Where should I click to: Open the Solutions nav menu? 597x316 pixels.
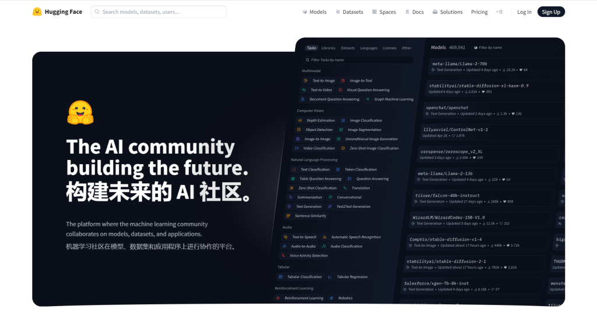click(448, 12)
